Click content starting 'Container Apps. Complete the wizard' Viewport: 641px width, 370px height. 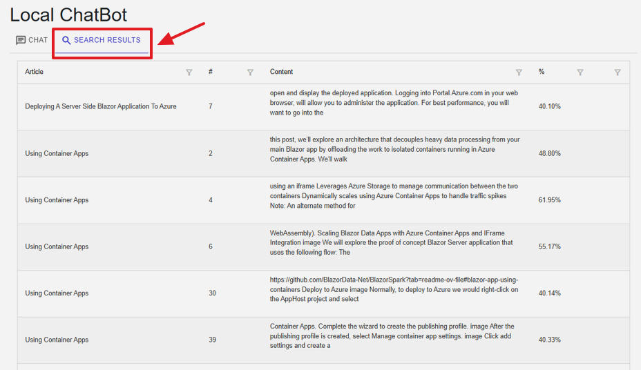click(392, 336)
